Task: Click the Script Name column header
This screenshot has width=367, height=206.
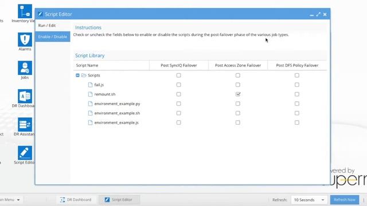Action: (111, 65)
